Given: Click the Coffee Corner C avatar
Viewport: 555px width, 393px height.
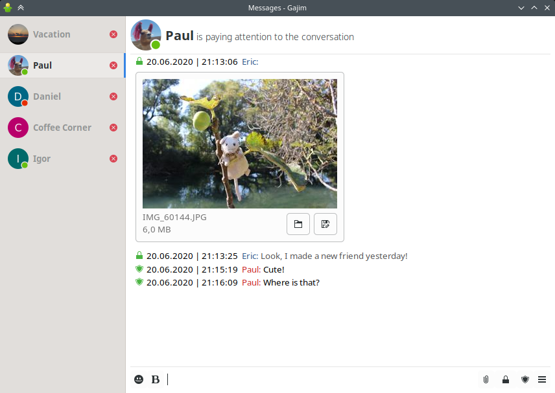Looking at the screenshot, I should [x=18, y=128].
